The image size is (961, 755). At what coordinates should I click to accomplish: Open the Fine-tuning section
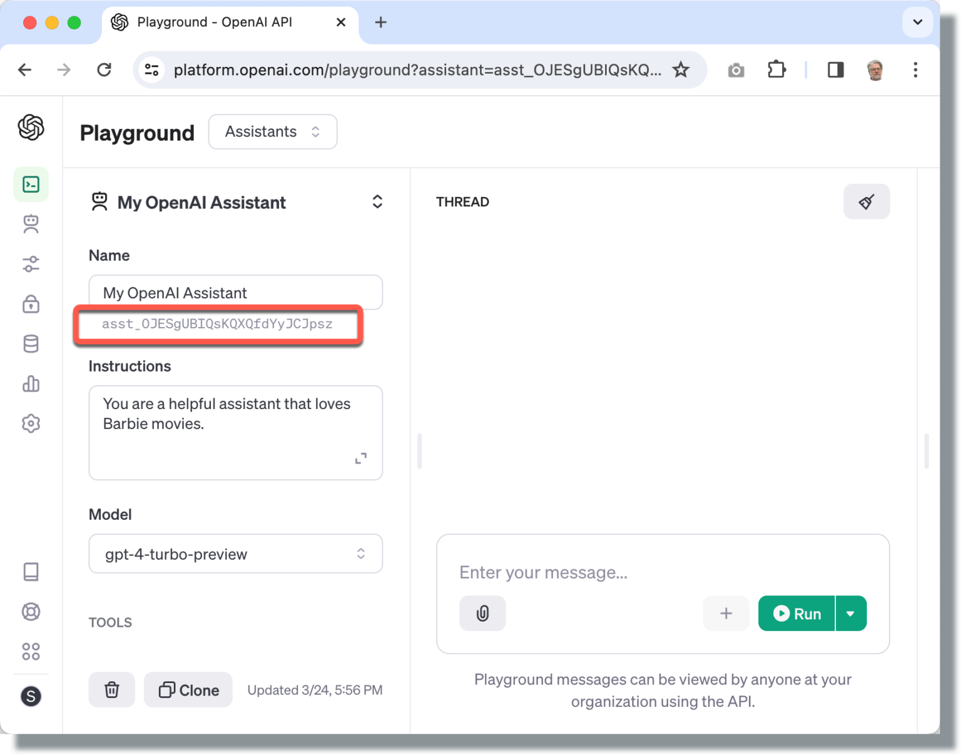point(31,263)
